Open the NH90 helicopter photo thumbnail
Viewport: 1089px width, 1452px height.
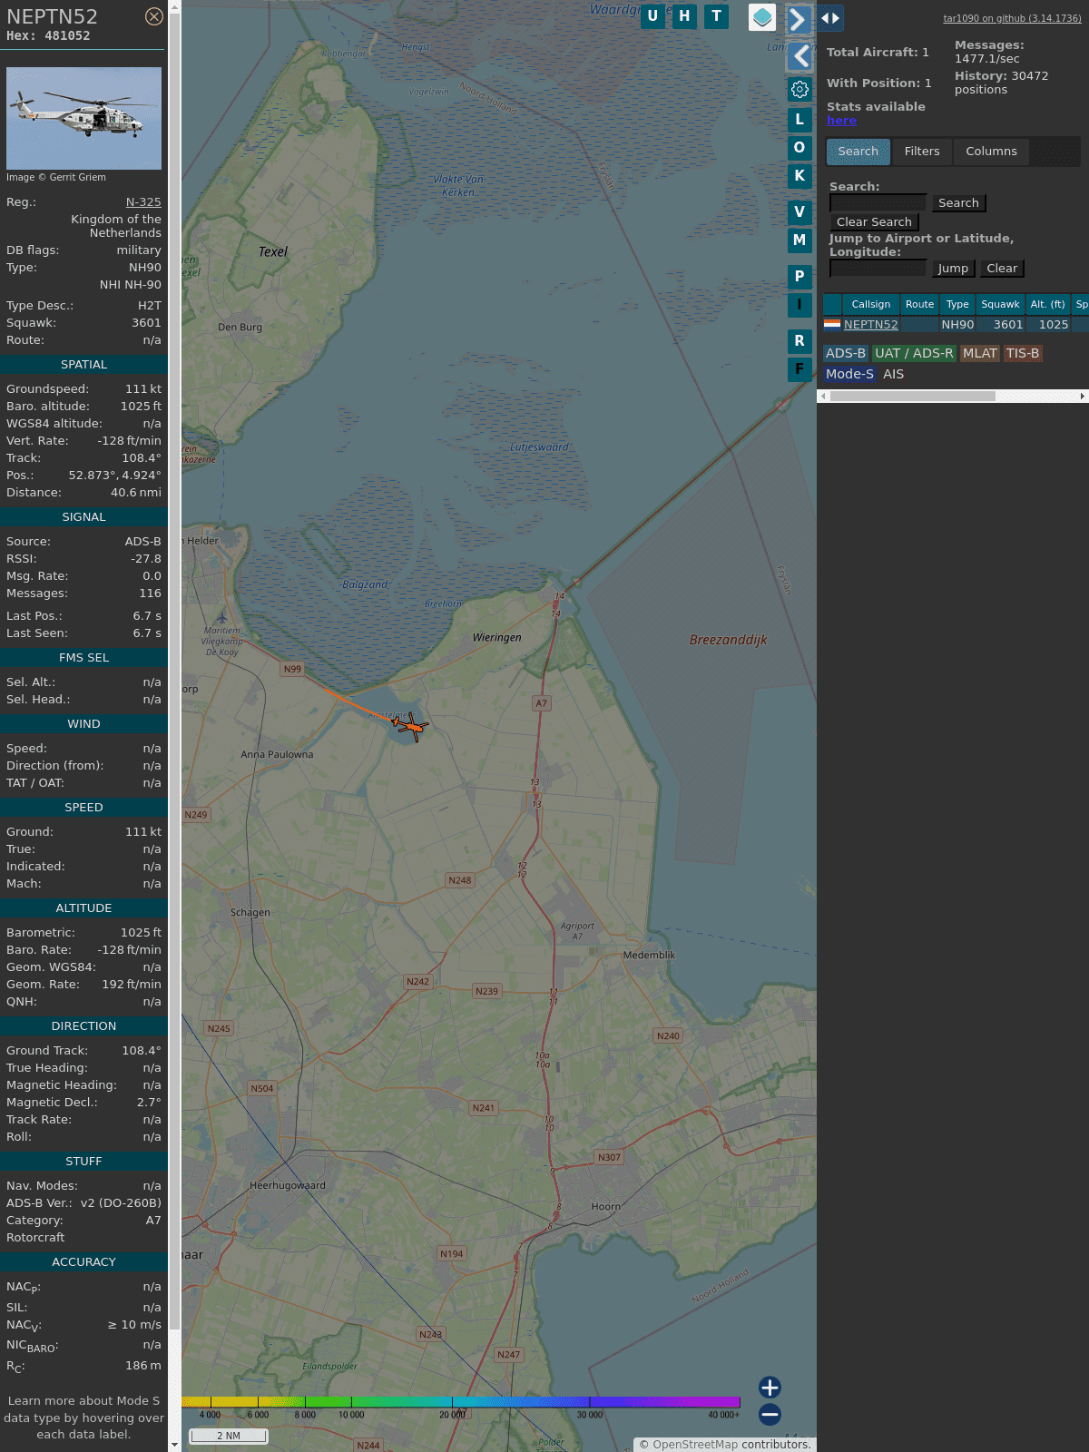point(83,118)
